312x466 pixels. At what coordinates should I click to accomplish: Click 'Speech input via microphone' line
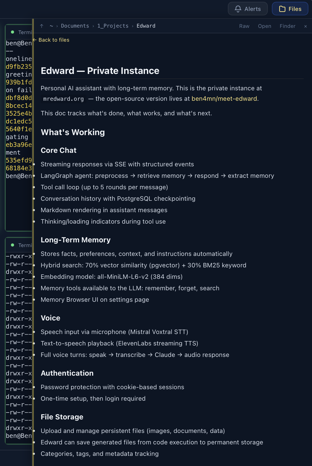pos(114,332)
